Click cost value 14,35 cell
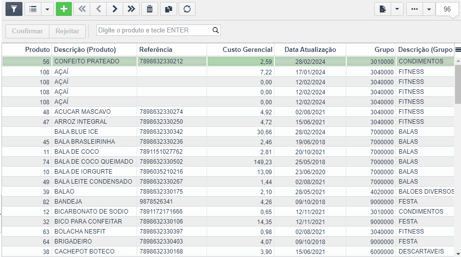The image size is (461, 257). 241,222
